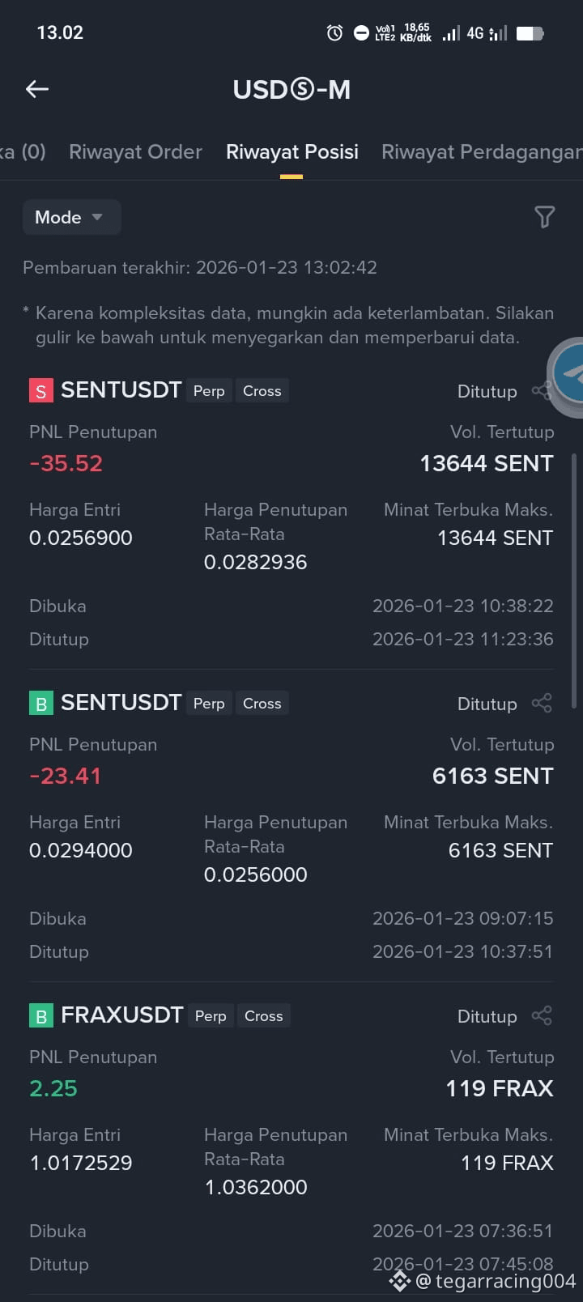Switch to Riwayat Order tab
This screenshot has height=1302, width=583.
135,152
